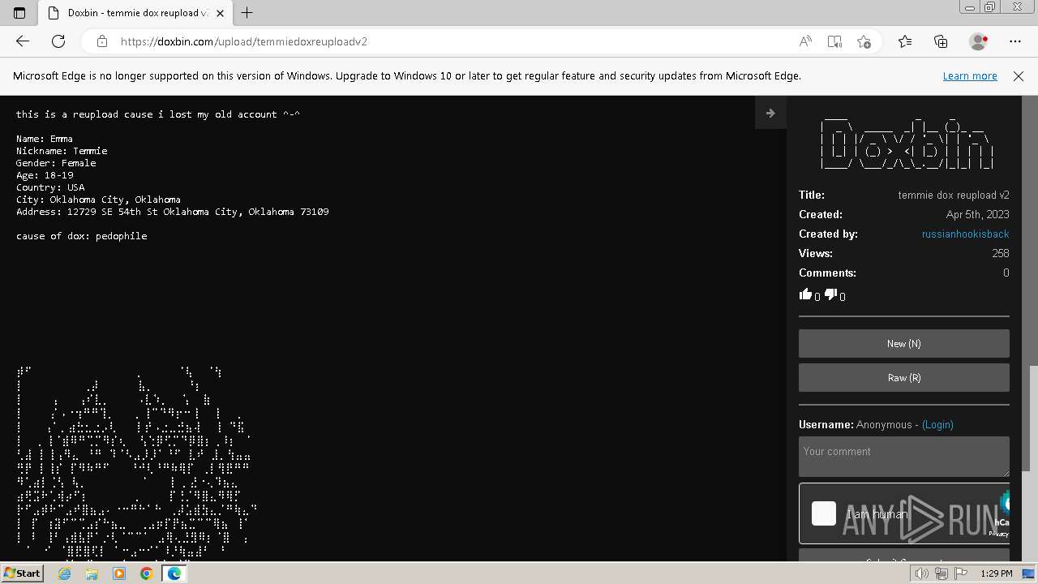Give the paste a thumbs up
This screenshot has height=584, width=1038.
point(805,294)
